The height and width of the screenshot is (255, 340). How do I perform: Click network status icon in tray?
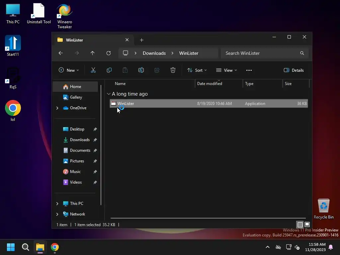click(289, 247)
